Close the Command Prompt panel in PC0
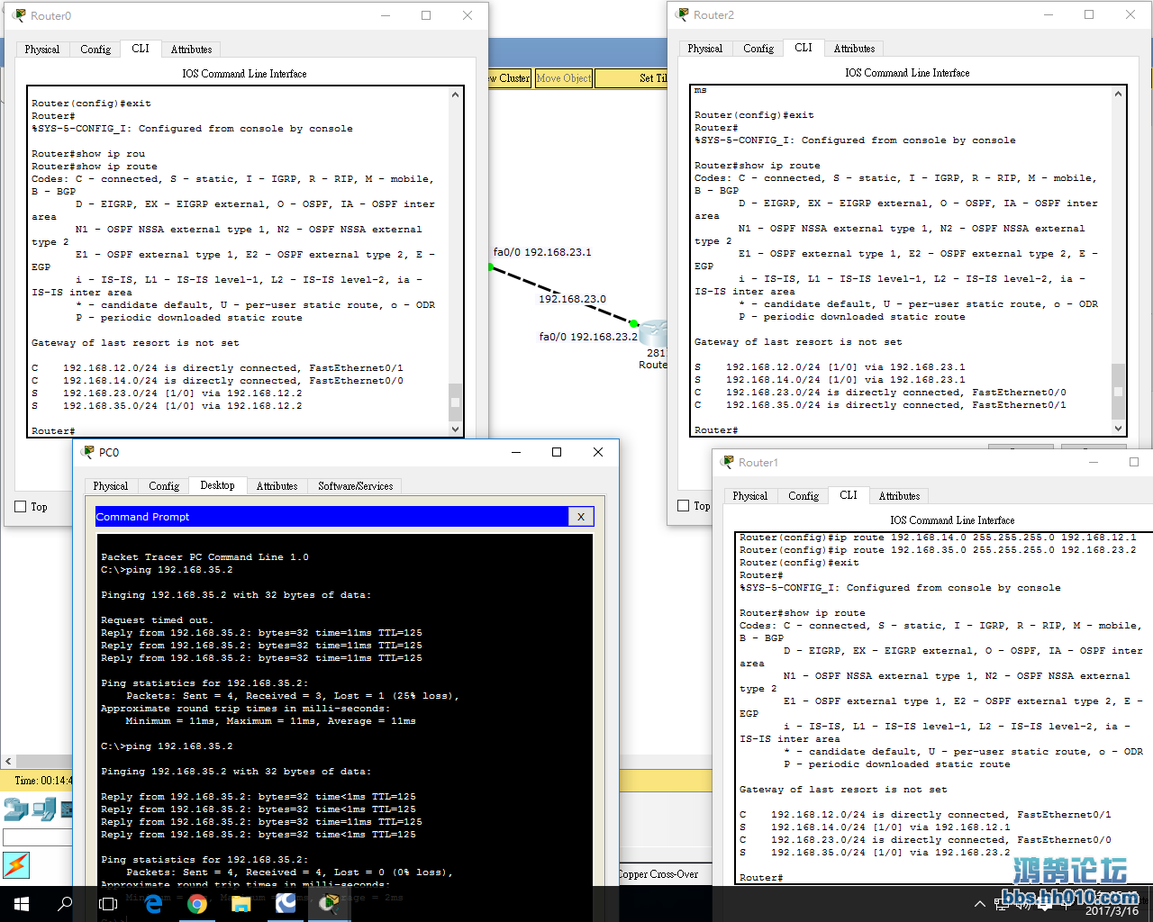Screen dimensions: 1153x922 pyautogui.click(x=581, y=517)
